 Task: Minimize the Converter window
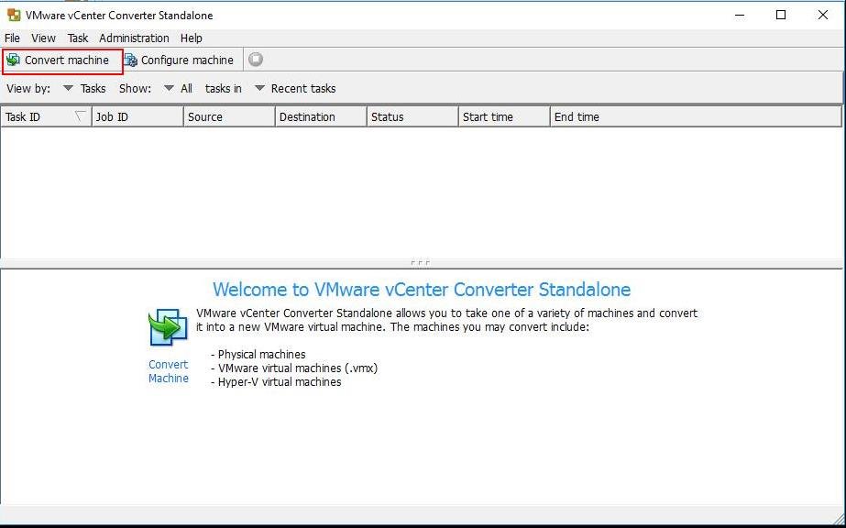pyautogui.click(x=740, y=15)
